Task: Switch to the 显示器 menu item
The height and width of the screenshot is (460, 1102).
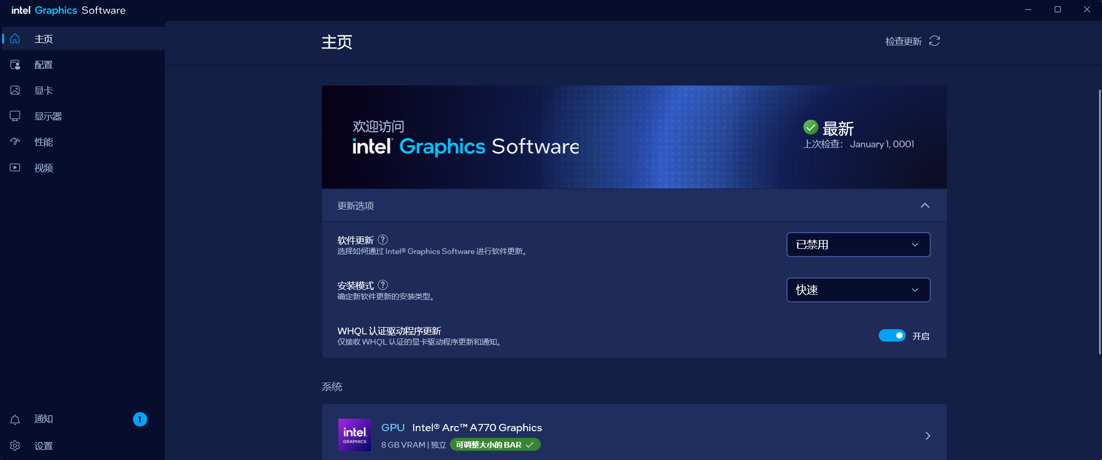Action: 48,116
